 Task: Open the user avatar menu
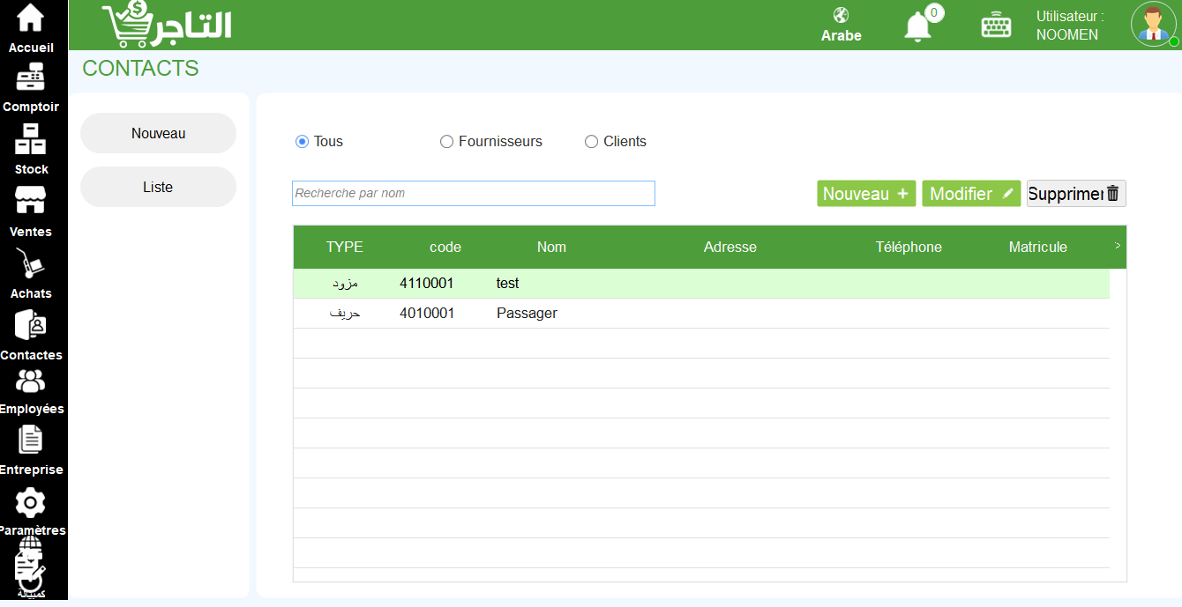tap(1153, 25)
